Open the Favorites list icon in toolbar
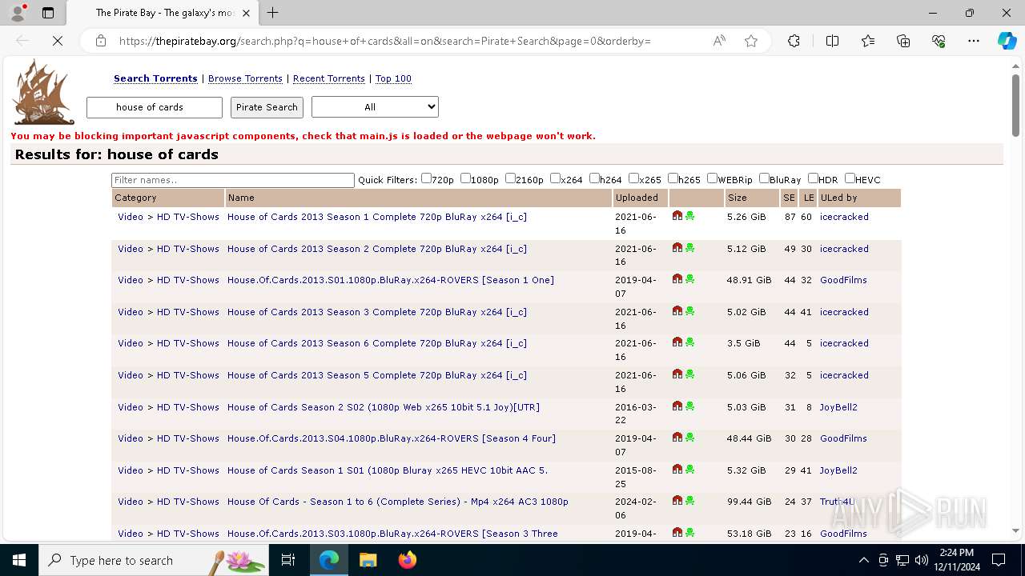Screen dimensions: 1025x576 (x=868, y=41)
